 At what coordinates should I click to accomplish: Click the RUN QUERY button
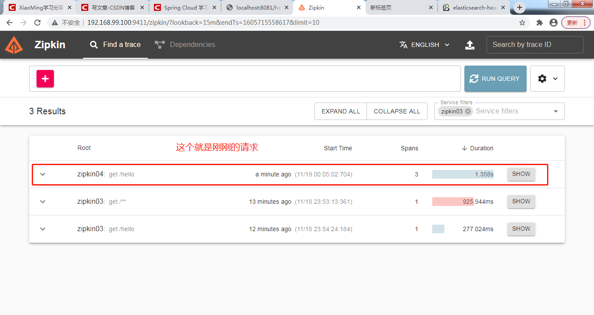click(x=495, y=79)
